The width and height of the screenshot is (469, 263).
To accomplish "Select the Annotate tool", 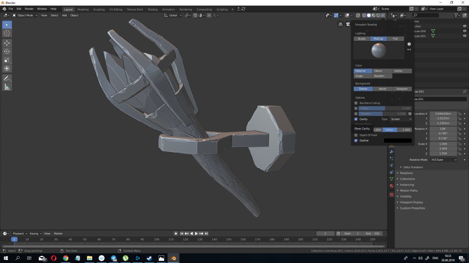I will (7, 79).
